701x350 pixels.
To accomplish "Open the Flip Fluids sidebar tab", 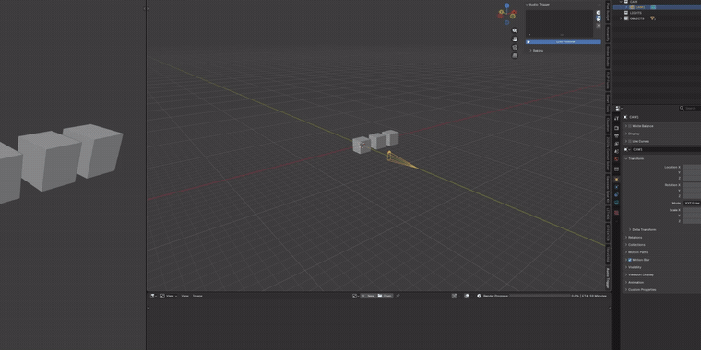I will [x=608, y=80].
